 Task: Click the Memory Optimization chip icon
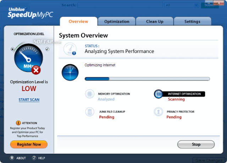[90, 94]
